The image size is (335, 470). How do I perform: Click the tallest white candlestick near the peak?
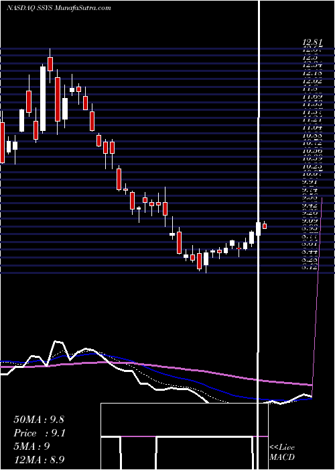(x=43, y=99)
